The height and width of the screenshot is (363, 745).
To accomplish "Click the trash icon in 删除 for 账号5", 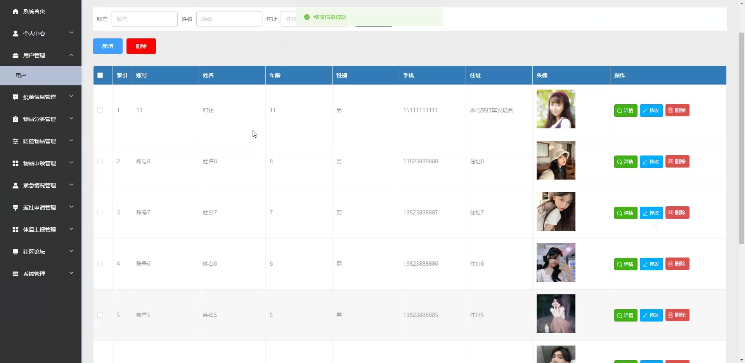I will click(670, 315).
